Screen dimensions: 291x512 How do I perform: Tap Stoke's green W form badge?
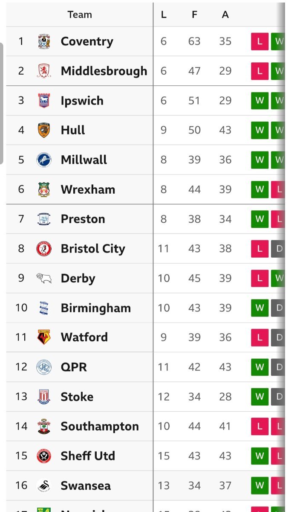click(260, 397)
